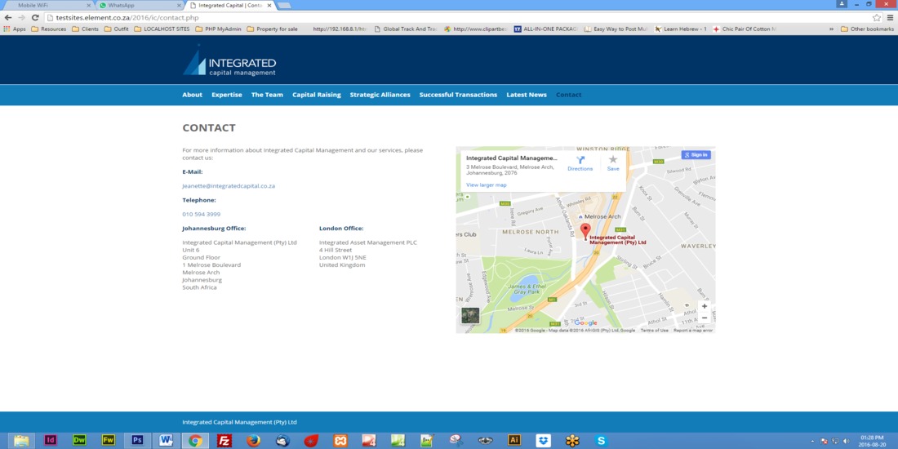Click the map Terms of Use link

click(654, 331)
